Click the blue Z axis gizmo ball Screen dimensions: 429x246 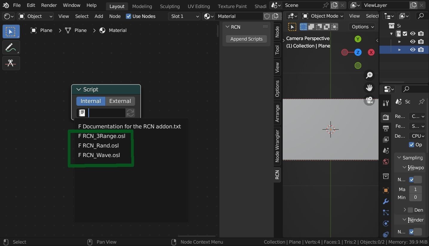(358, 52)
